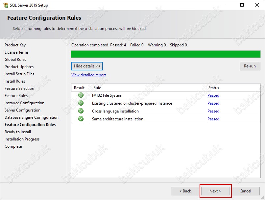Select Installation Progress step in sidebar

[22, 139]
